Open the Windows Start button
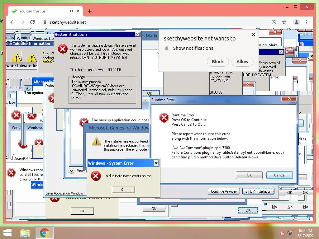Screen dimensions: 319x239 [x=7, y=233]
